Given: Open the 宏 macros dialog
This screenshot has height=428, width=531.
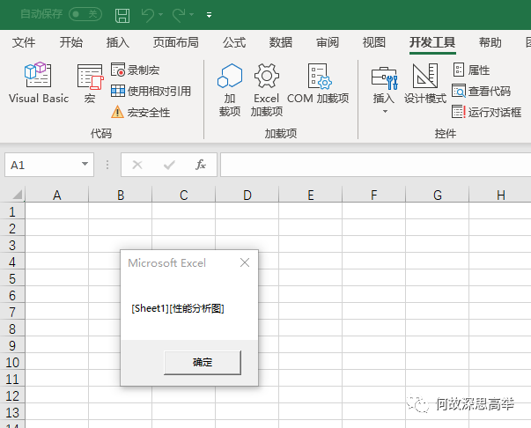Looking at the screenshot, I should tap(90, 84).
